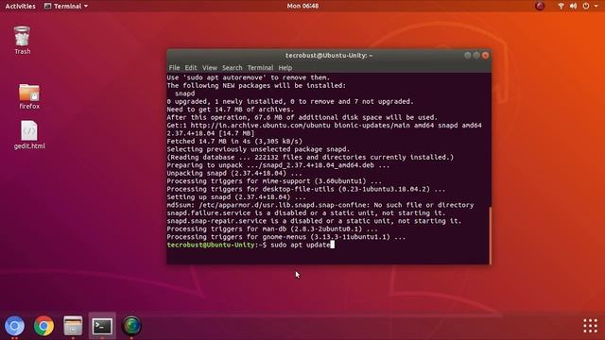Screen dimensions: 605x340
Task: Open the firefox folder on desktop
Action: point(29,96)
